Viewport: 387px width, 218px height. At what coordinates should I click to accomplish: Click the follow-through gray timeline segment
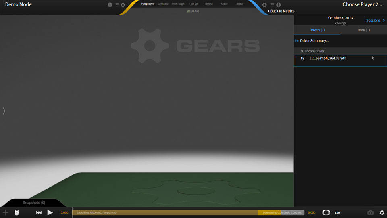point(293,213)
